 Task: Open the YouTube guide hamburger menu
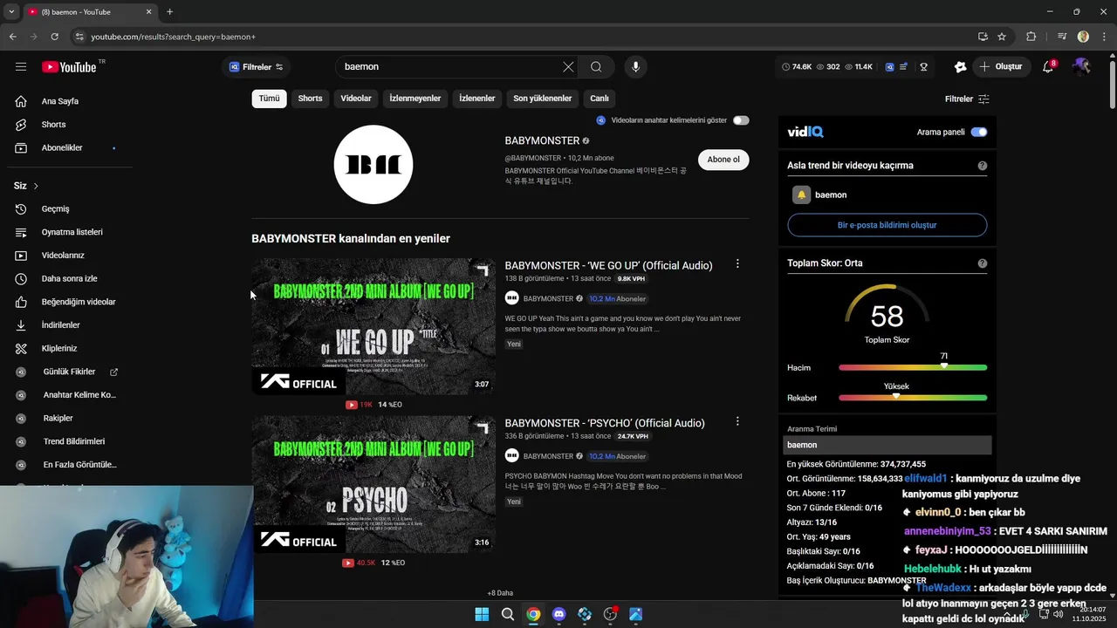coord(21,66)
